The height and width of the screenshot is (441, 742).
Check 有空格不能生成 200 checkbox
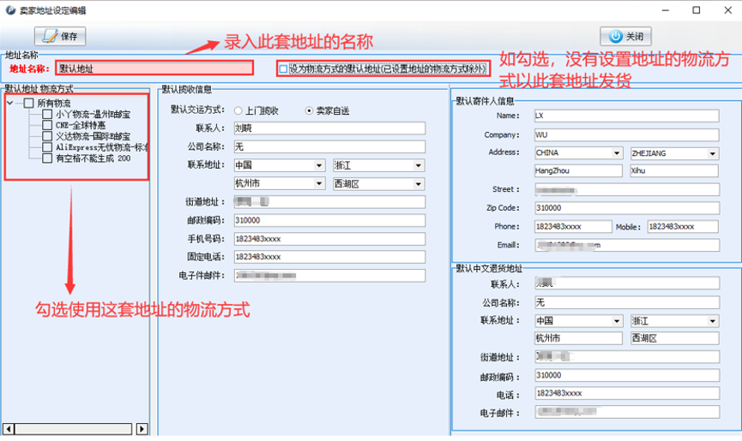pyautogui.click(x=47, y=158)
